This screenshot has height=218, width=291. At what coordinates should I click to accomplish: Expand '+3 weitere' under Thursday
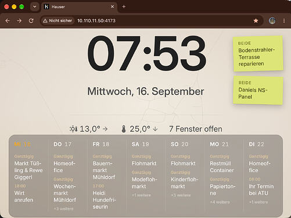pos(64,209)
